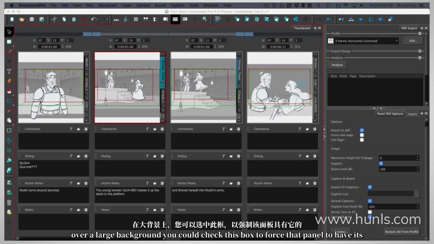This screenshot has height=244, width=434.
Task: Open the 3 Panels Horizontal profile dropdown
Action: click(363, 41)
